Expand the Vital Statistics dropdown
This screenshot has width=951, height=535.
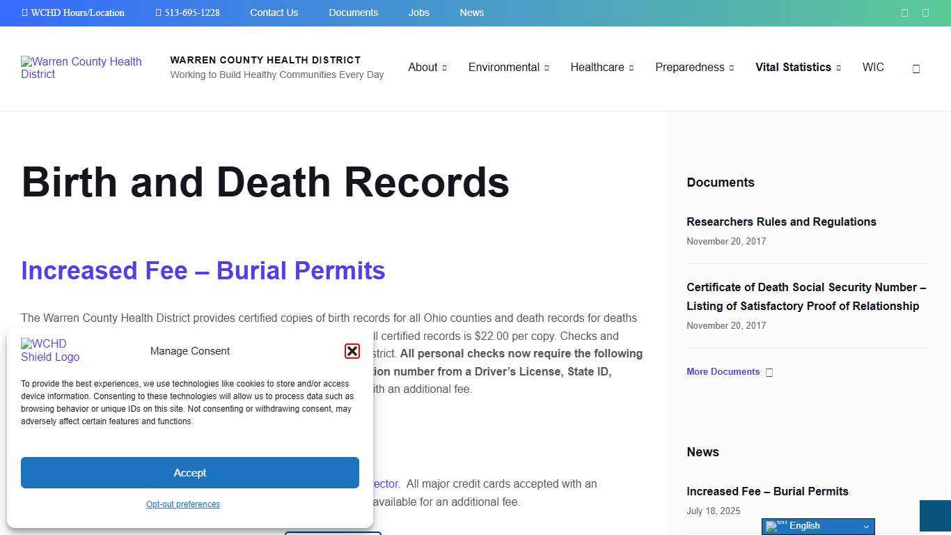798,67
